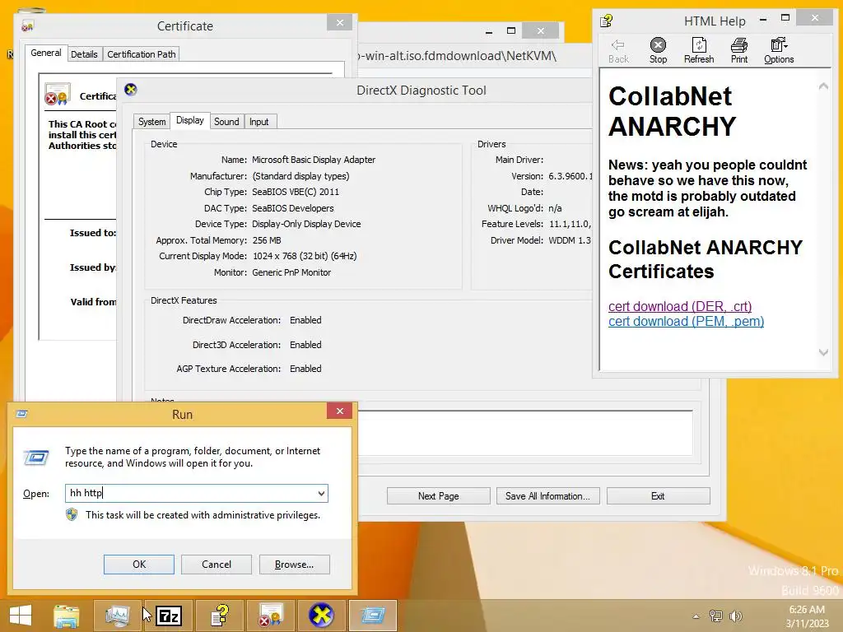
Task: Click Direct3D Acceleration 'Enabled' value
Action: pos(305,345)
